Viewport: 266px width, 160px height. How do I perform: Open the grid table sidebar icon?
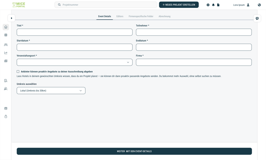[x=6, y=35]
